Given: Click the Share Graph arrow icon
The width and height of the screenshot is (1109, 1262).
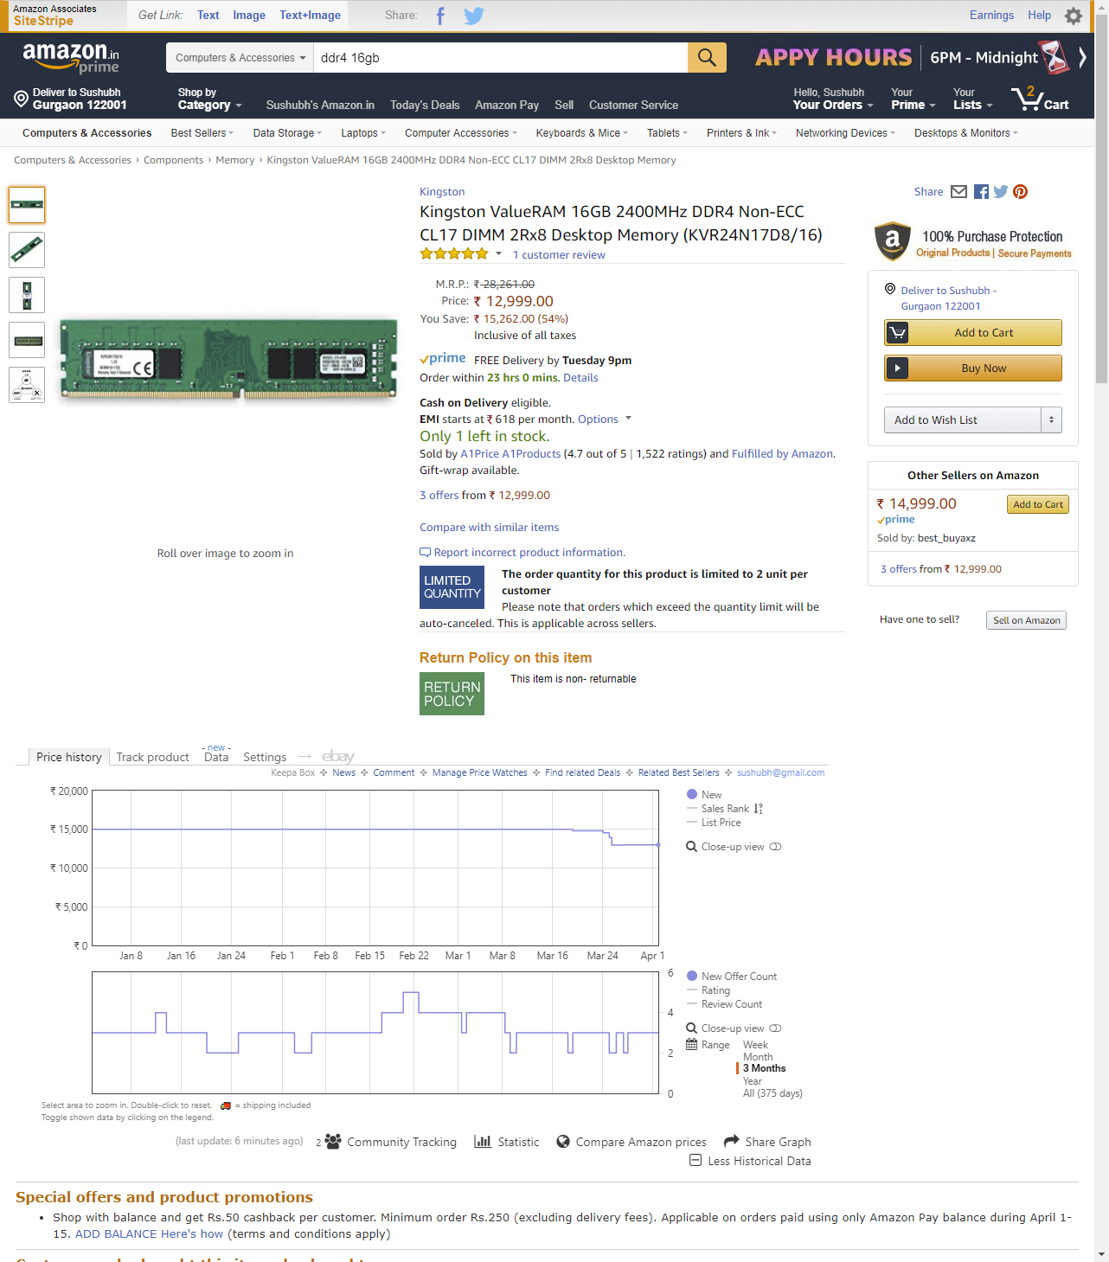Looking at the screenshot, I should [x=732, y=1141].
